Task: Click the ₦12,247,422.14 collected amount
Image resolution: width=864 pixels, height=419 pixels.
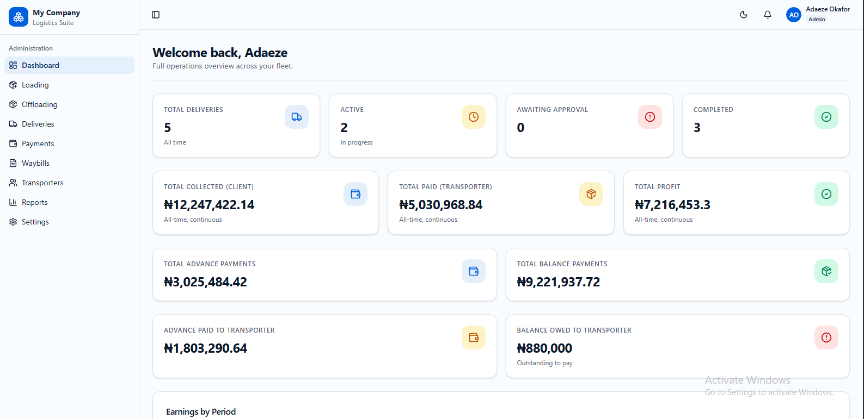Action: 209,205
